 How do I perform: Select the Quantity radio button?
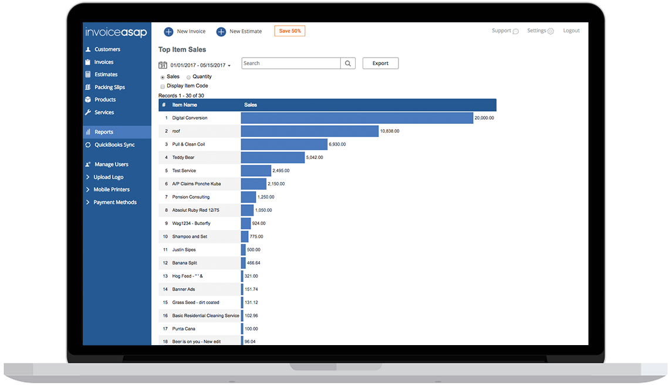click(x=188, y=77)
